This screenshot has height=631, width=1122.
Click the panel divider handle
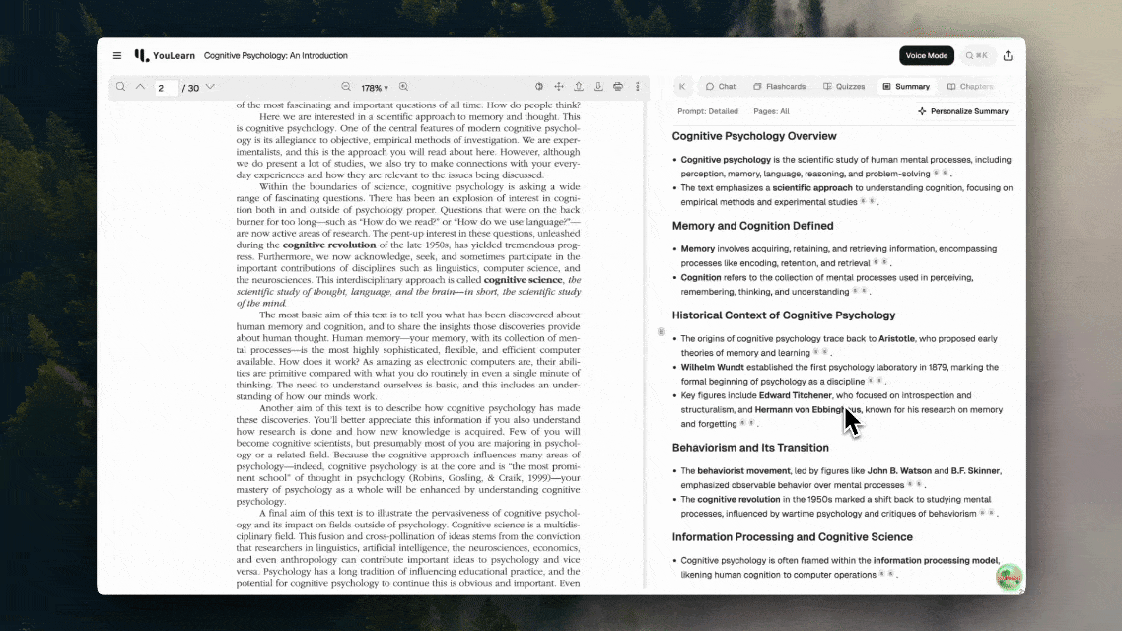point(661,332)
